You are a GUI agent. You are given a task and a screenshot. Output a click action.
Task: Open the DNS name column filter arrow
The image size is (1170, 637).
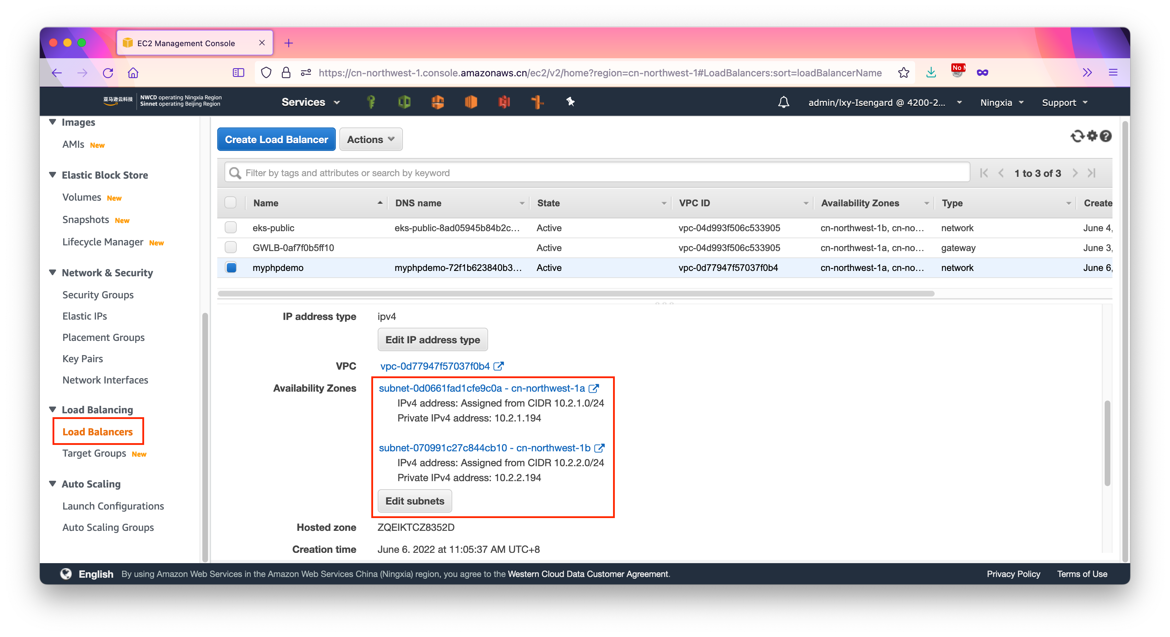pos(522,203)
